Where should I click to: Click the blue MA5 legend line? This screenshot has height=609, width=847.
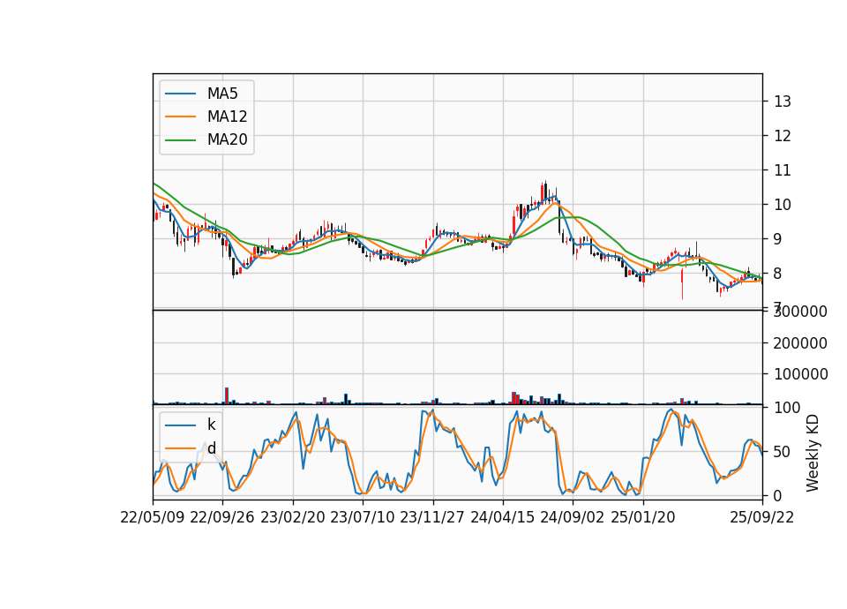[180, 94]
